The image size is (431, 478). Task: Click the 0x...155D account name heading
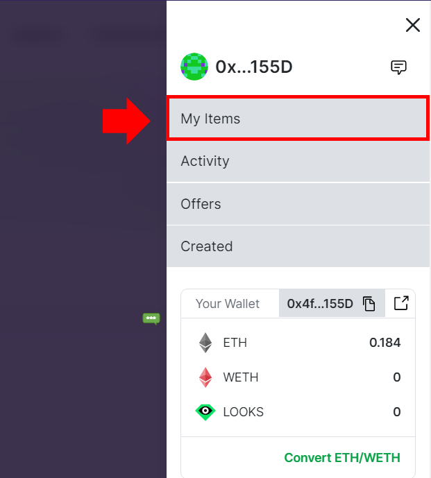254,67
